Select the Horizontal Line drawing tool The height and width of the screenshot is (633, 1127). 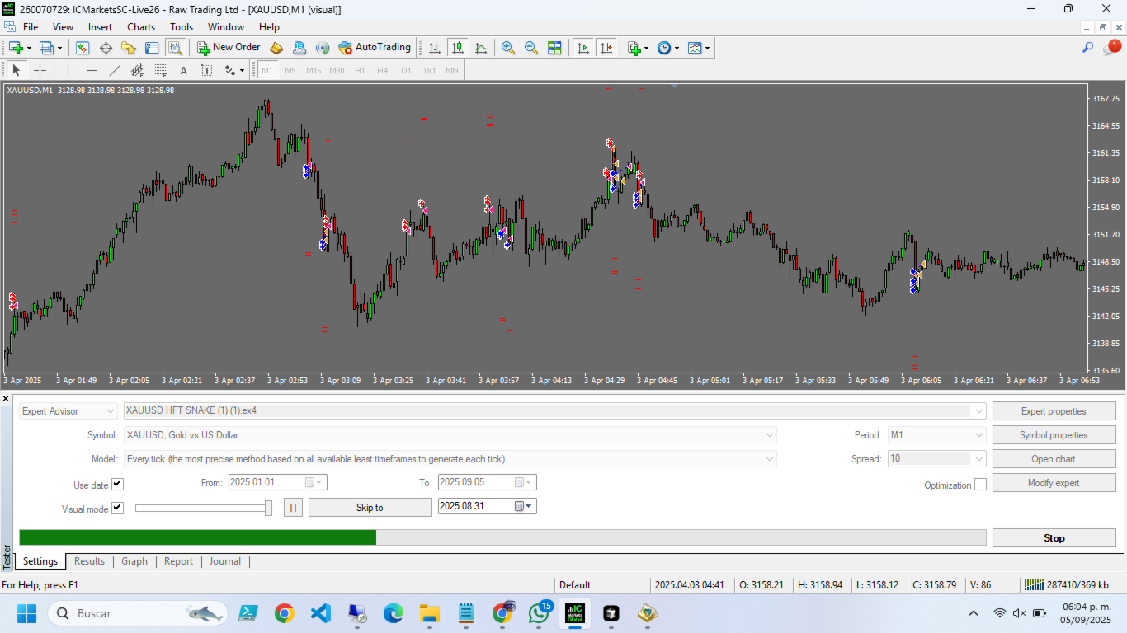pyautogui.click(x=92, y=70)
